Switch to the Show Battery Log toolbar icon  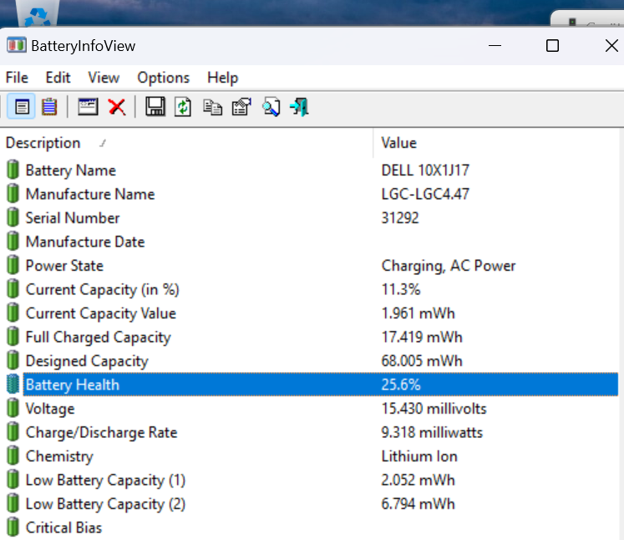point(49,107)
